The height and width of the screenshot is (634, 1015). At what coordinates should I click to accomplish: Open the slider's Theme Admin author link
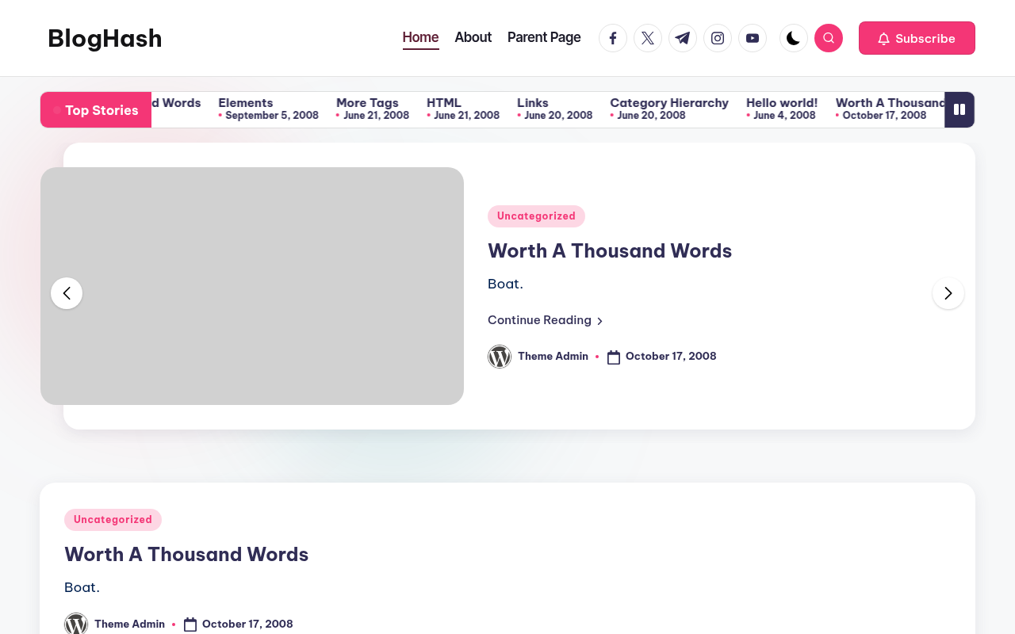[x=553, y=357]
